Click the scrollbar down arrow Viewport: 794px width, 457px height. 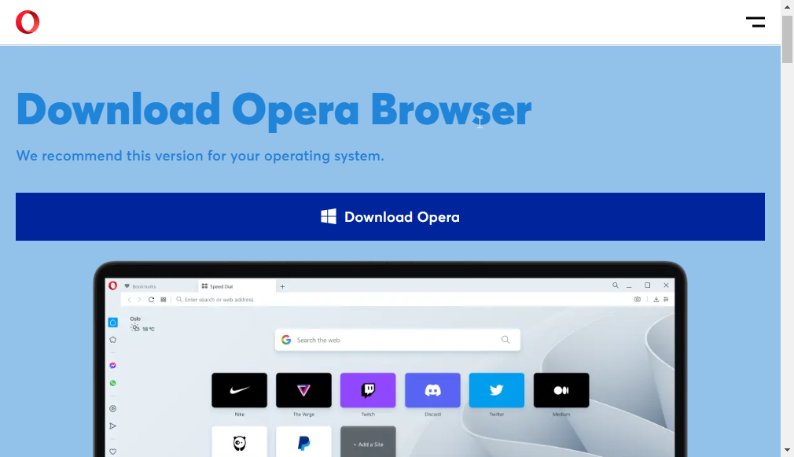787,450
